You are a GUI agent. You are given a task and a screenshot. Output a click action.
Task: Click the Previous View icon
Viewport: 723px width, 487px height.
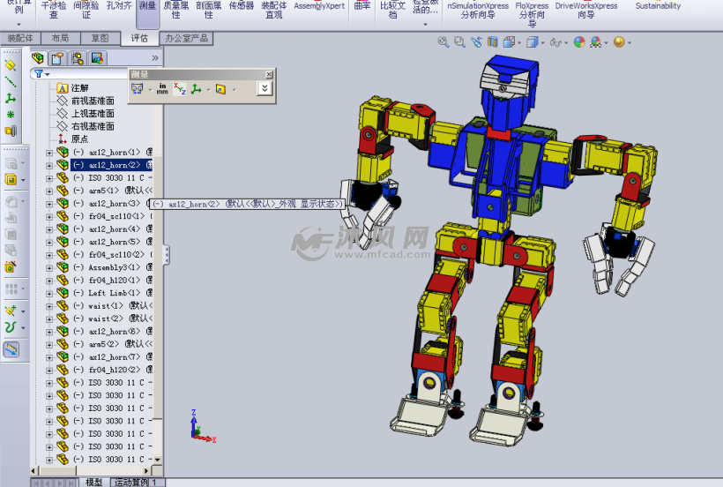coord(476,42)
